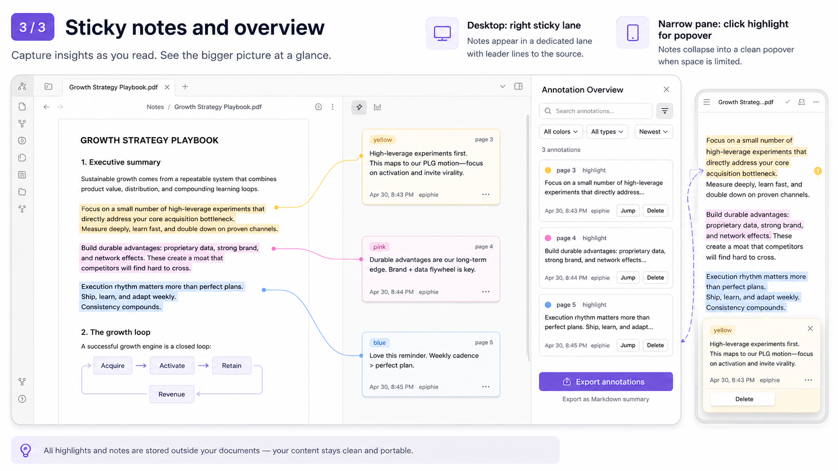The height and width of the screenshot is (471, 838).
Task: Click the Export annotations button
Action: click(605, 381)
